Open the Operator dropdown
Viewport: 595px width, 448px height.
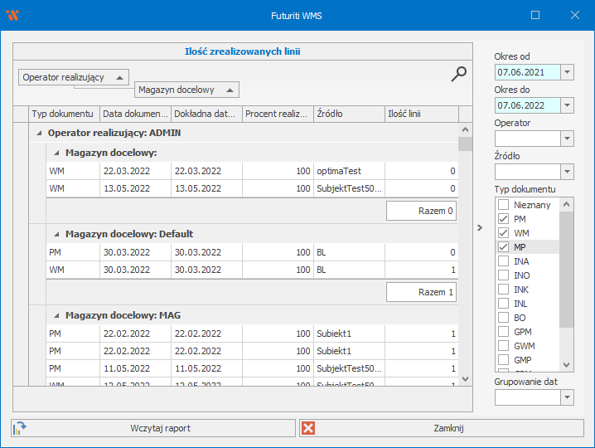567,139
